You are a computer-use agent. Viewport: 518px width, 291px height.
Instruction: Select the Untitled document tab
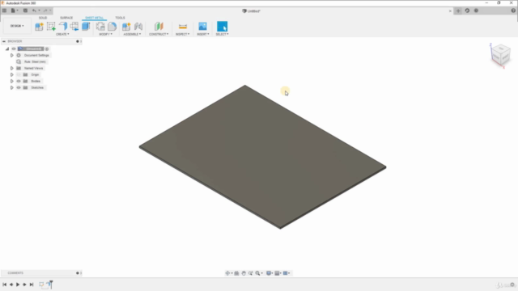click(251, 11)
